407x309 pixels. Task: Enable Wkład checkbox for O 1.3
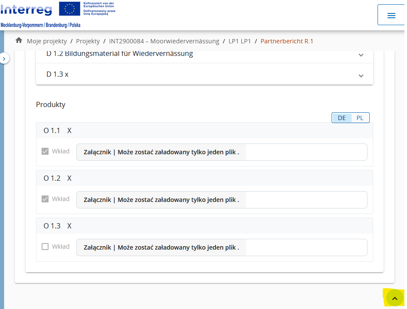click(x=45, y=247)
